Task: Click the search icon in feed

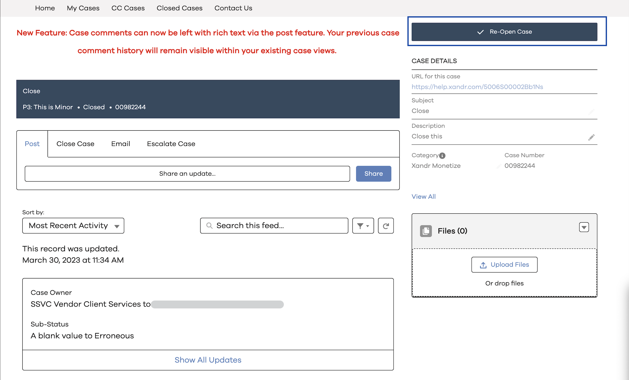Action: (x=209, y=225)
